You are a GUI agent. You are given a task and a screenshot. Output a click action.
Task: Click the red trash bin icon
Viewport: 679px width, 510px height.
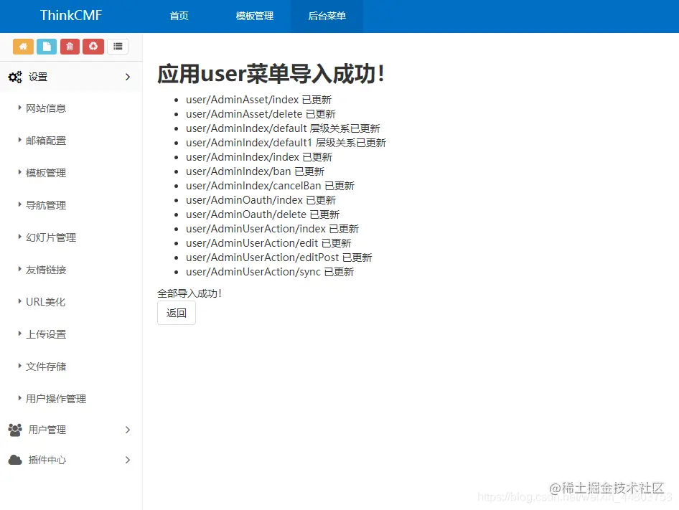pos(70,46)
